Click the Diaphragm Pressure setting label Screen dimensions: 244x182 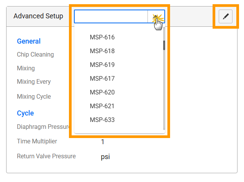(43, 127)
